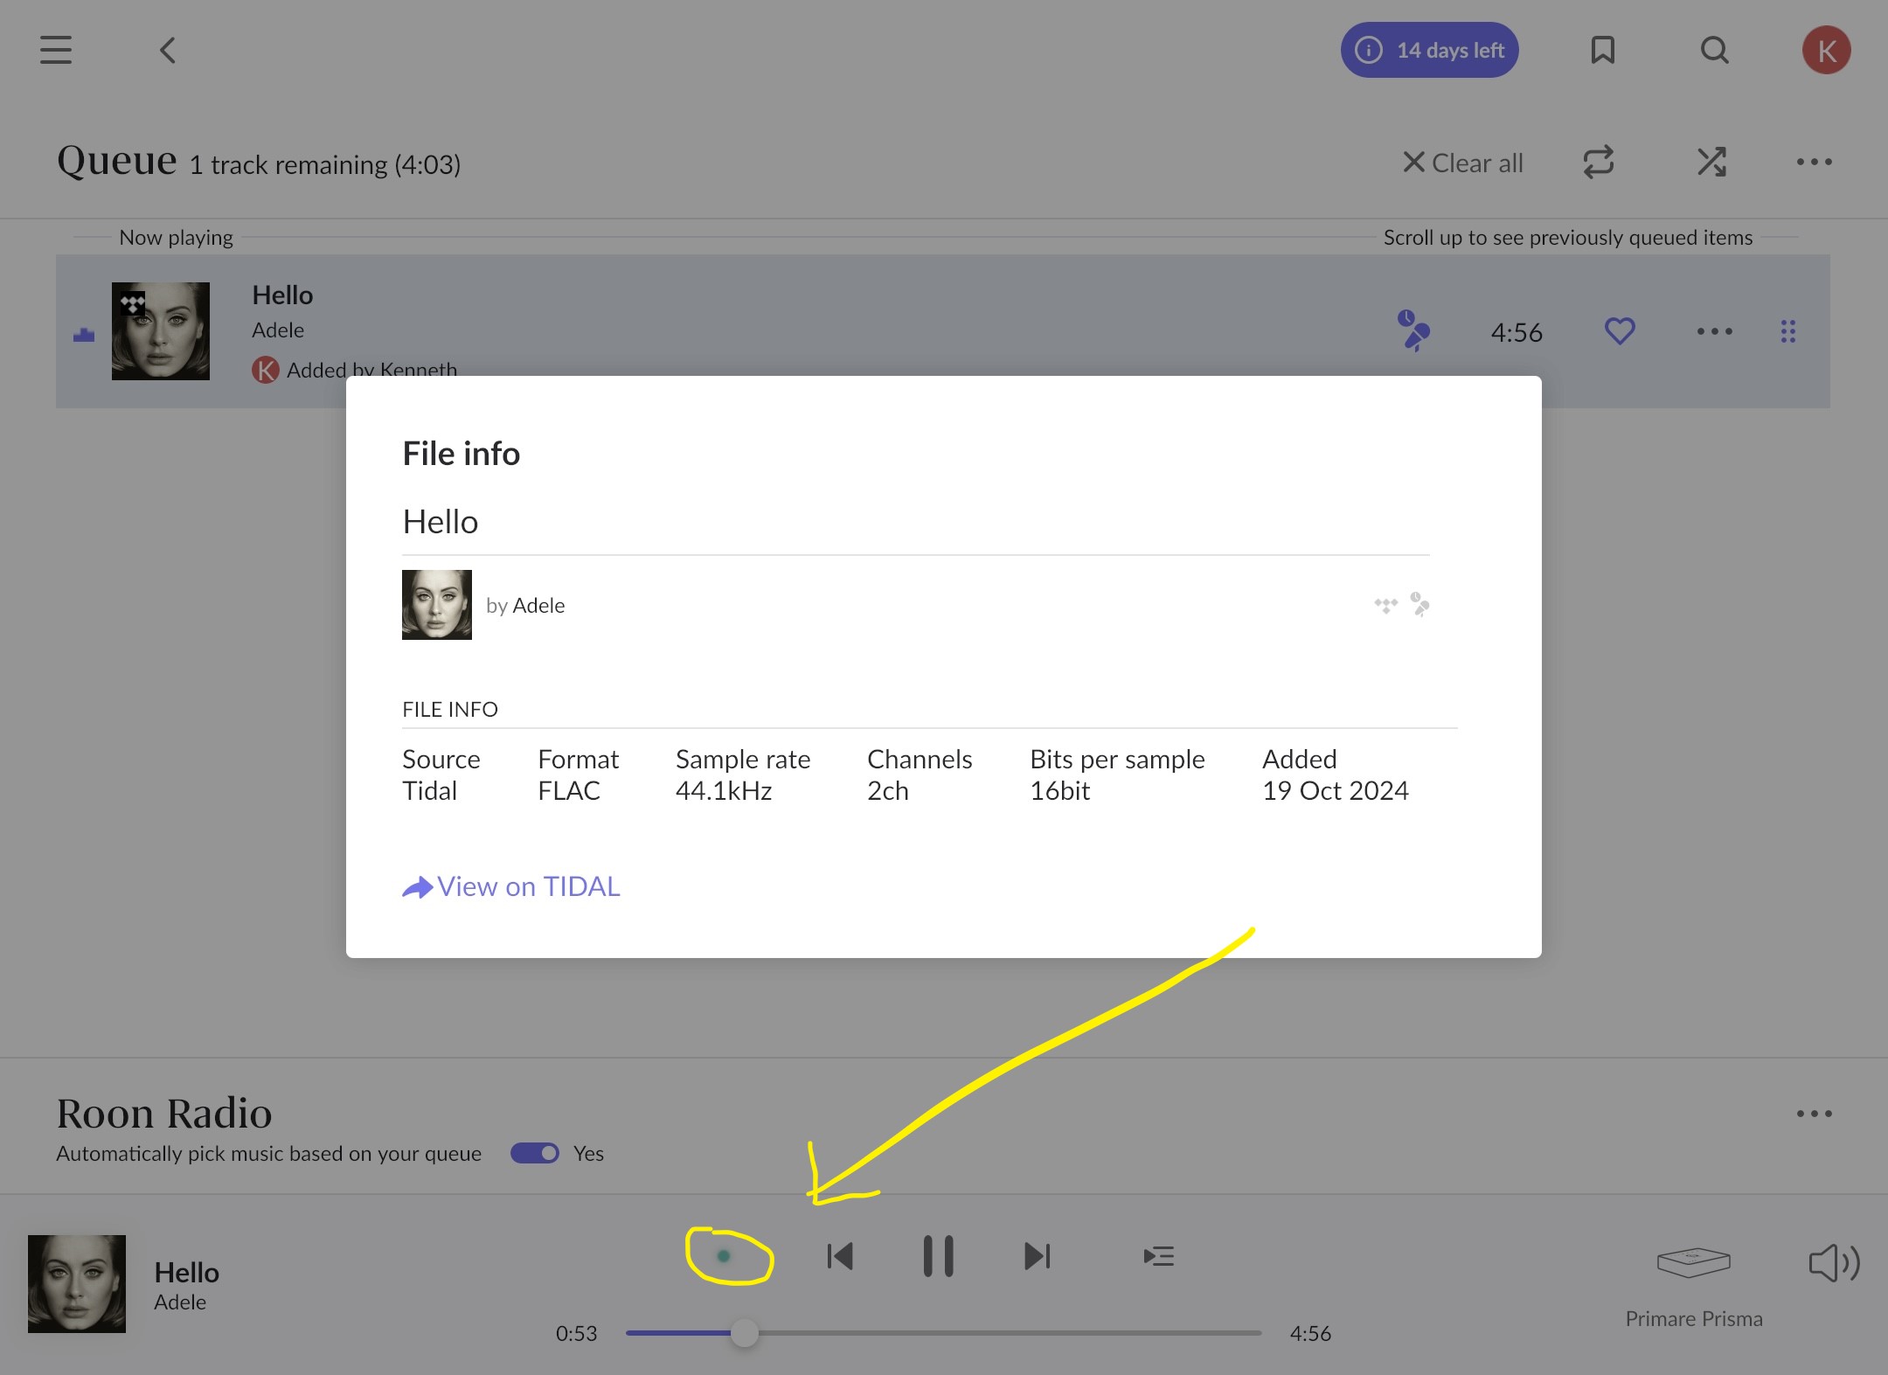Screen dimensions: 1888x1375
Task: Skip to the next track
Action: tap(1037, 1255)
